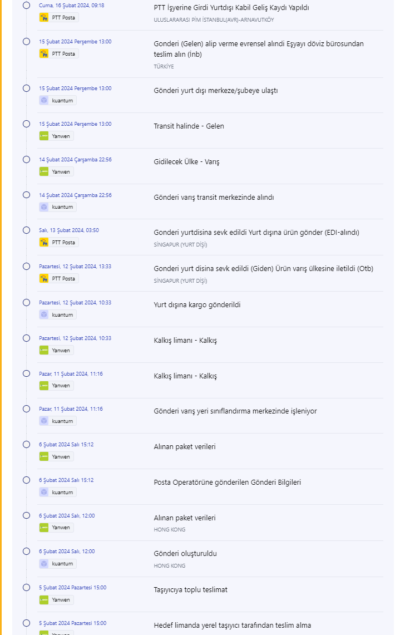The height and width of the screenshot is (635, 395).
Task: Click the Yanwen icon for "Taşıyıcıya toplu teslimat"
Action: tap(44, 600)
